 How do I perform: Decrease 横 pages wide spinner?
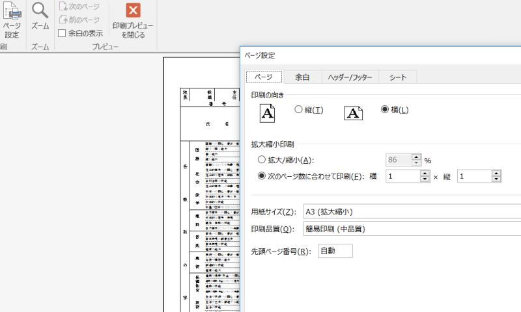click(425, 179)
